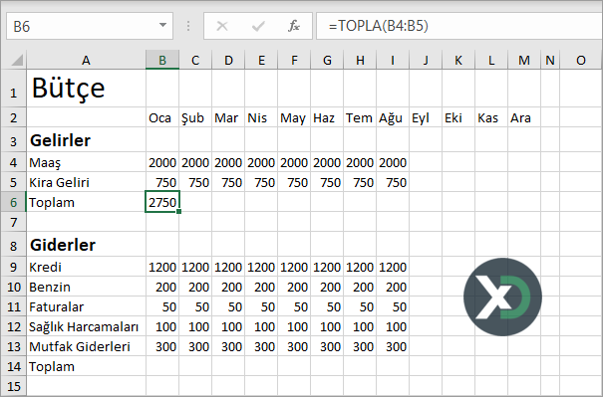Click the formula bar with =TOPLA(B4:B5)
Image resolution: width=603 pixels, height=397 pixels.
click(x=459, y=26)
